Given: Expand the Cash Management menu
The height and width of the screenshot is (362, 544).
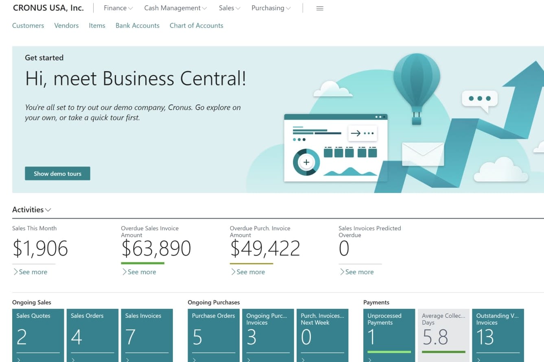Looking at the screenshot, I should click(x=175, y=8).
